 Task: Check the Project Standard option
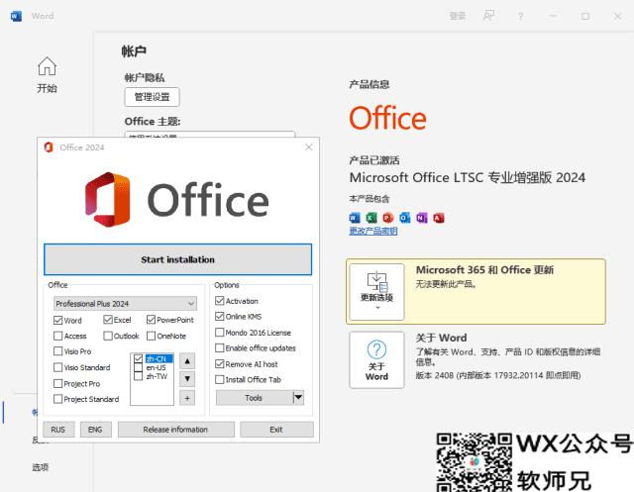click(57, 399)
